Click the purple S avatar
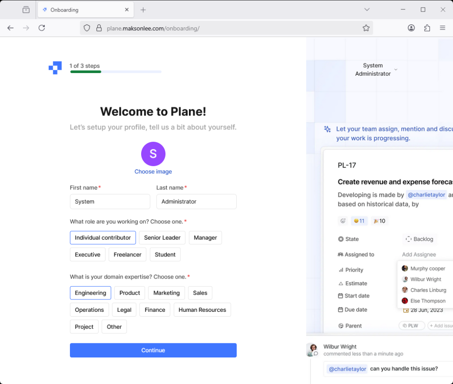The height and width of the screenshot is (384, 453). (x=153, y=154)
